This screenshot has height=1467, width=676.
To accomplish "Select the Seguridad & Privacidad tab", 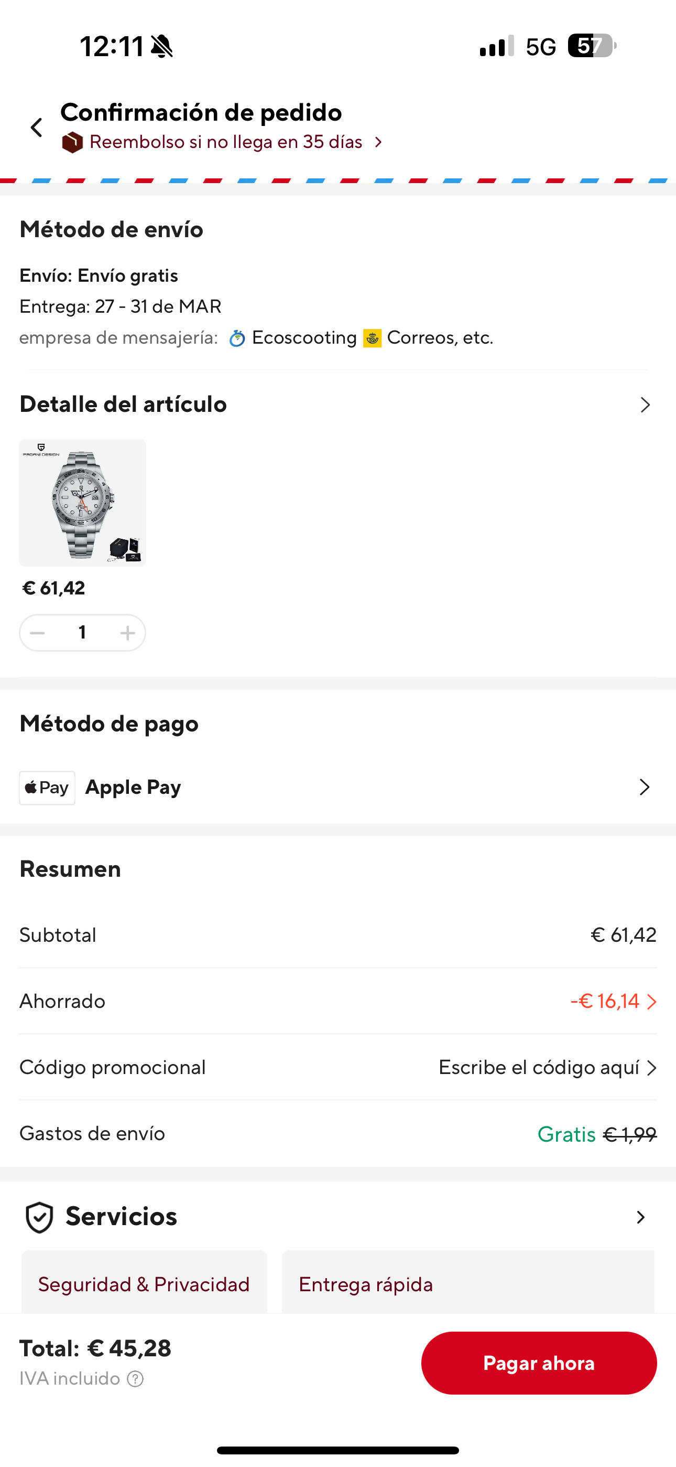I will 144,1284.
